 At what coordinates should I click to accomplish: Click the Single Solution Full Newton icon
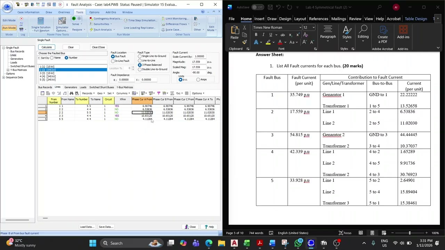click(x=41, y=25)
